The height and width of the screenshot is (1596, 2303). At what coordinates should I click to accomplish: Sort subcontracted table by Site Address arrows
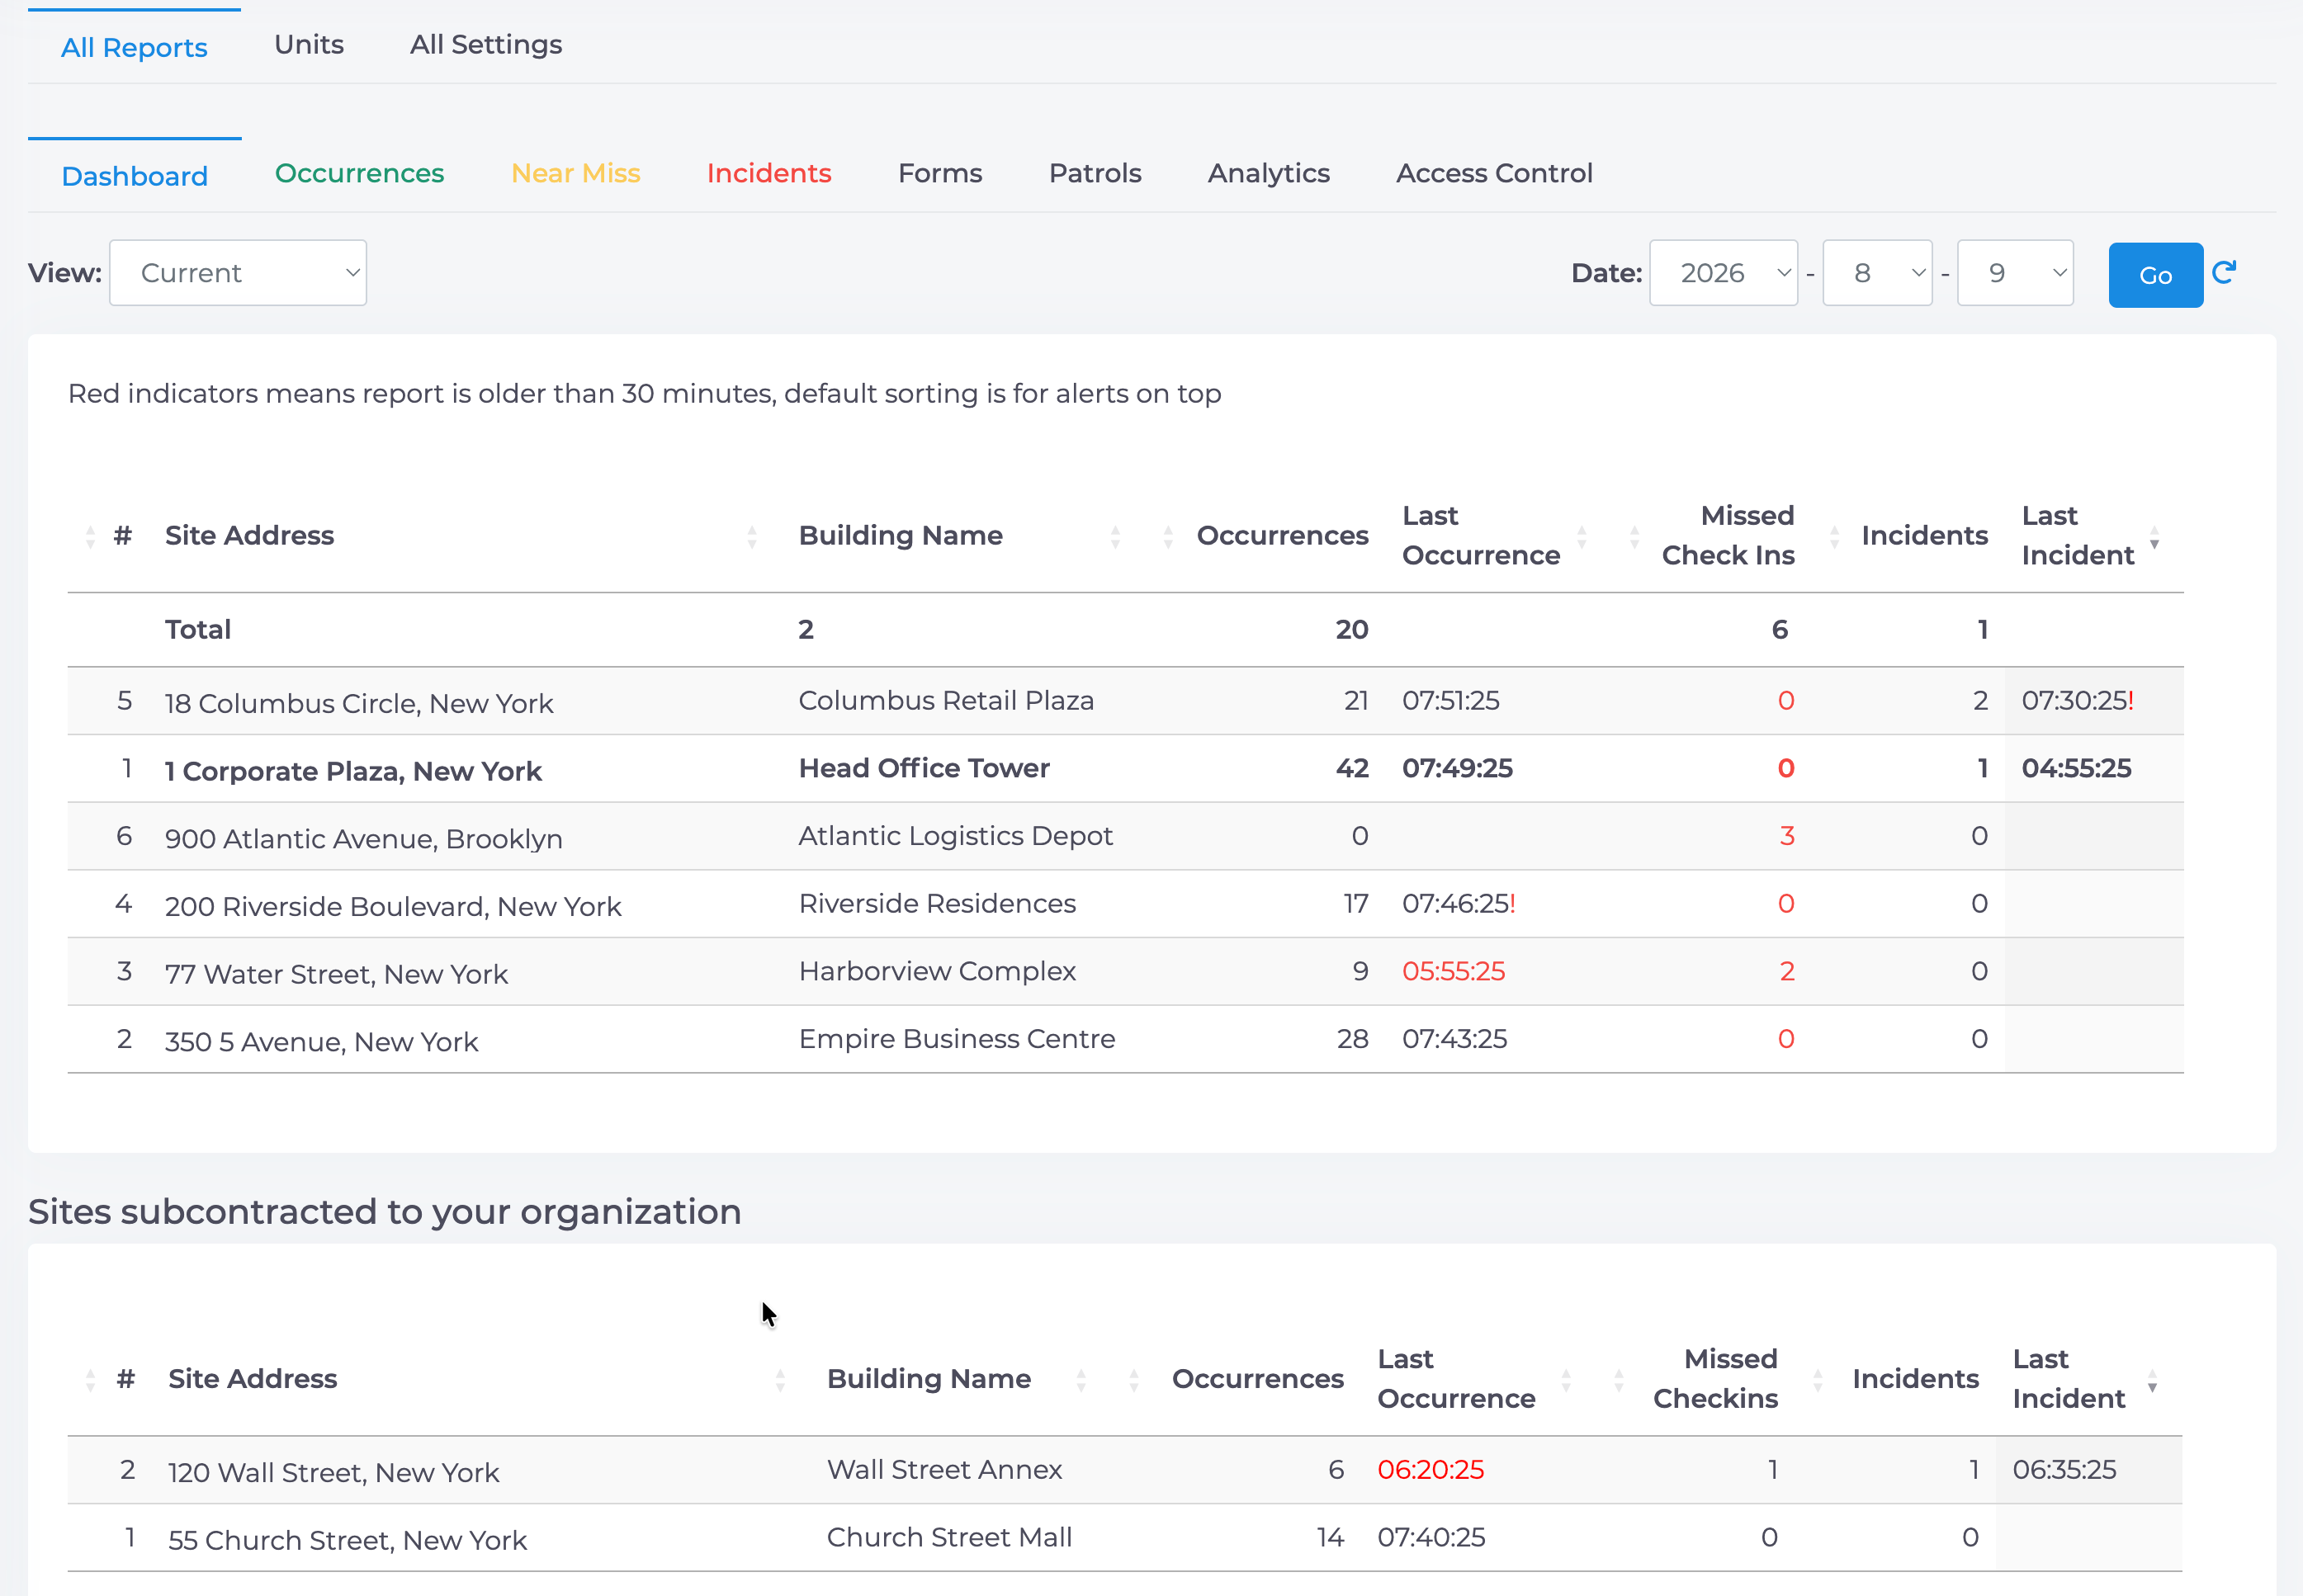pos(780,1380)
